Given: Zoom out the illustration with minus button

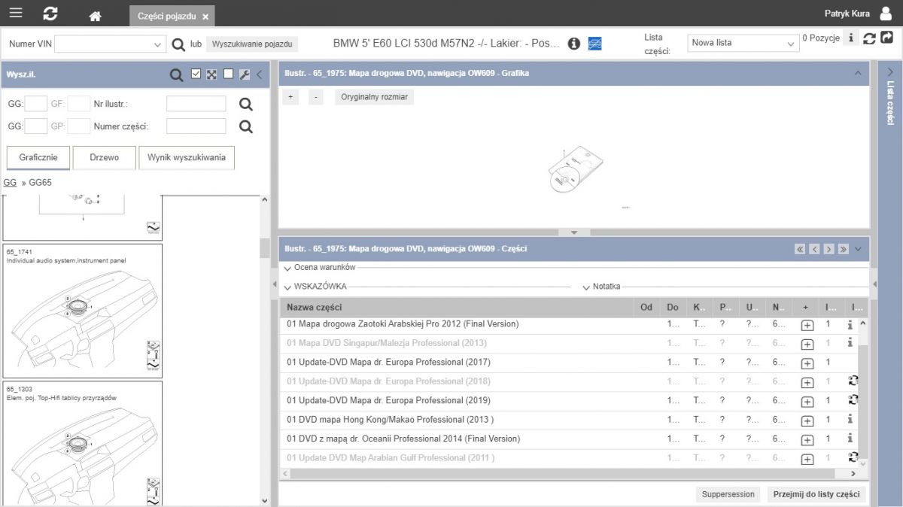Looking at the screenshot, I should (x=316, y=97).
